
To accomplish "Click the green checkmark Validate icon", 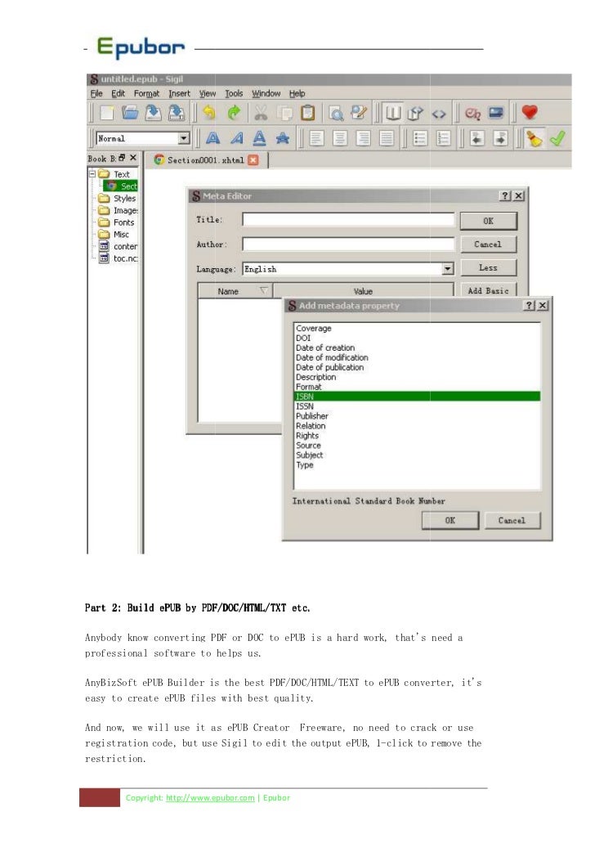I will pyautogui.click(x=557, y=139).
